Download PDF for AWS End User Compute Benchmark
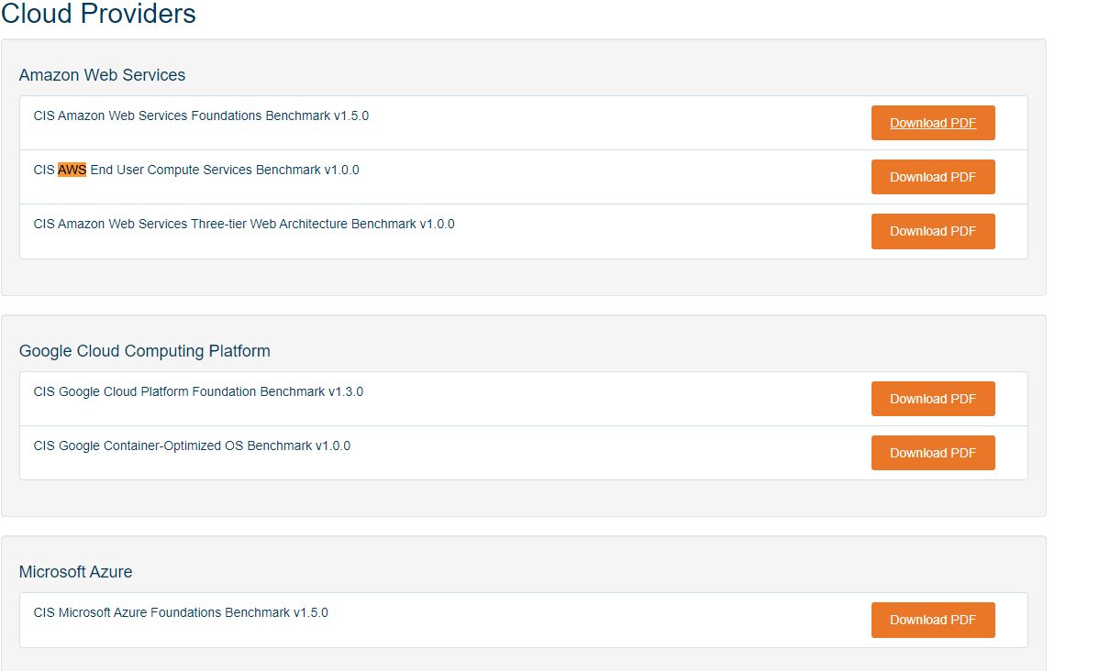Screen dimensions: 1099x671 coord(933,177)
